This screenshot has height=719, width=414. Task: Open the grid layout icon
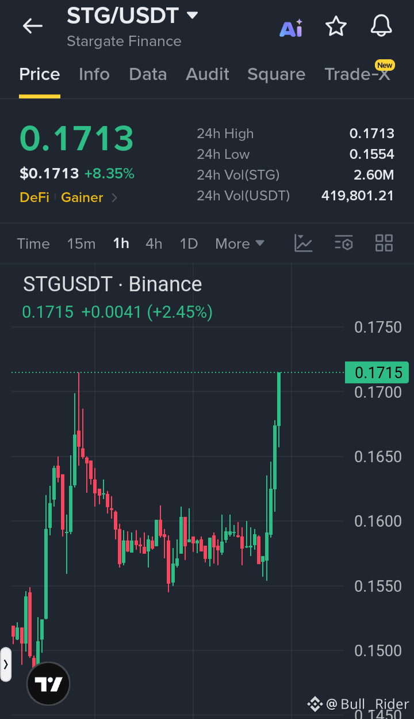pos(384,243)
